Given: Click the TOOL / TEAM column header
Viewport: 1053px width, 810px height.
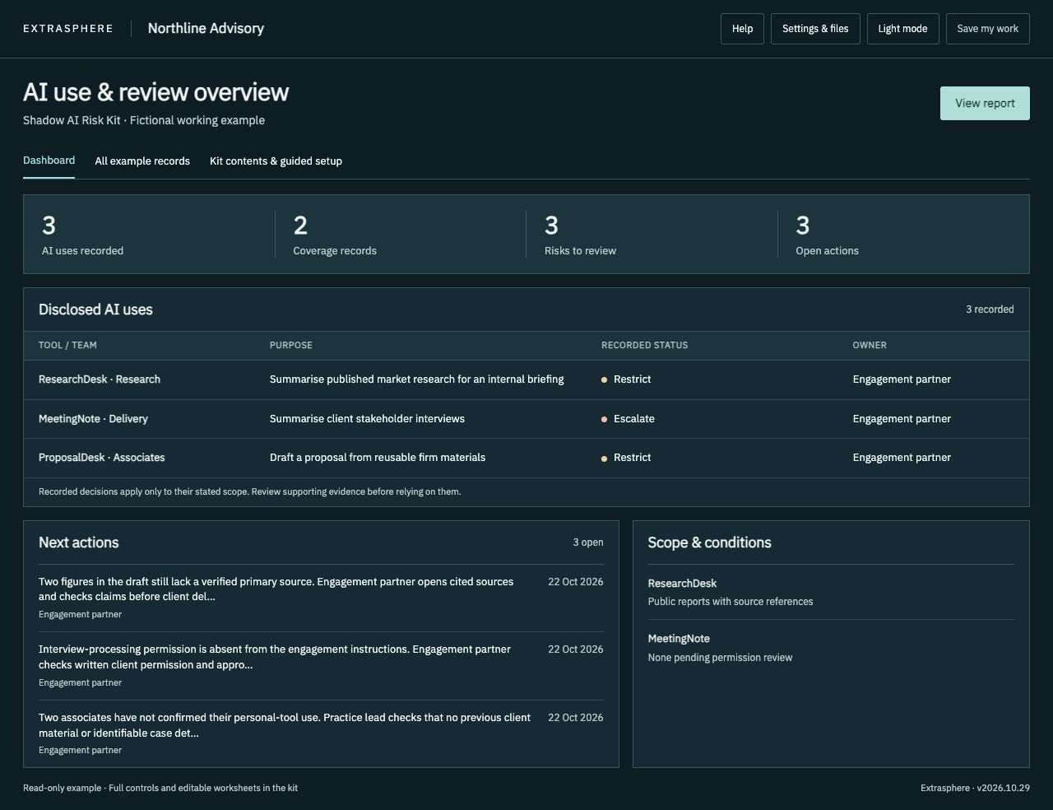Looking at the screenshot, I should [67, 346].
